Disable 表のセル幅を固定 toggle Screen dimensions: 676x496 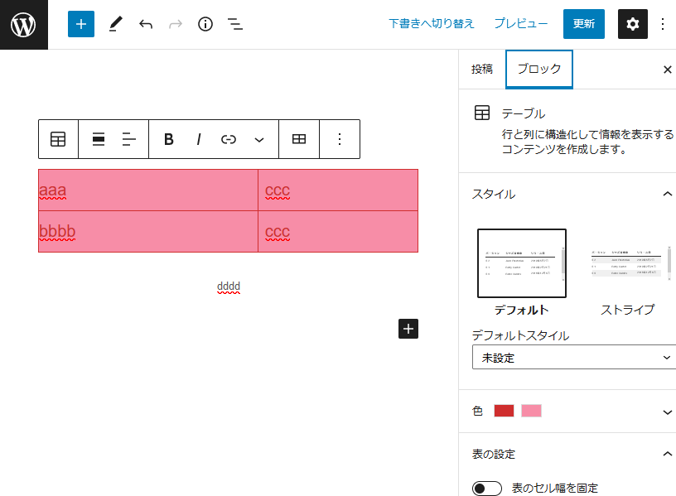pos(487,489)
